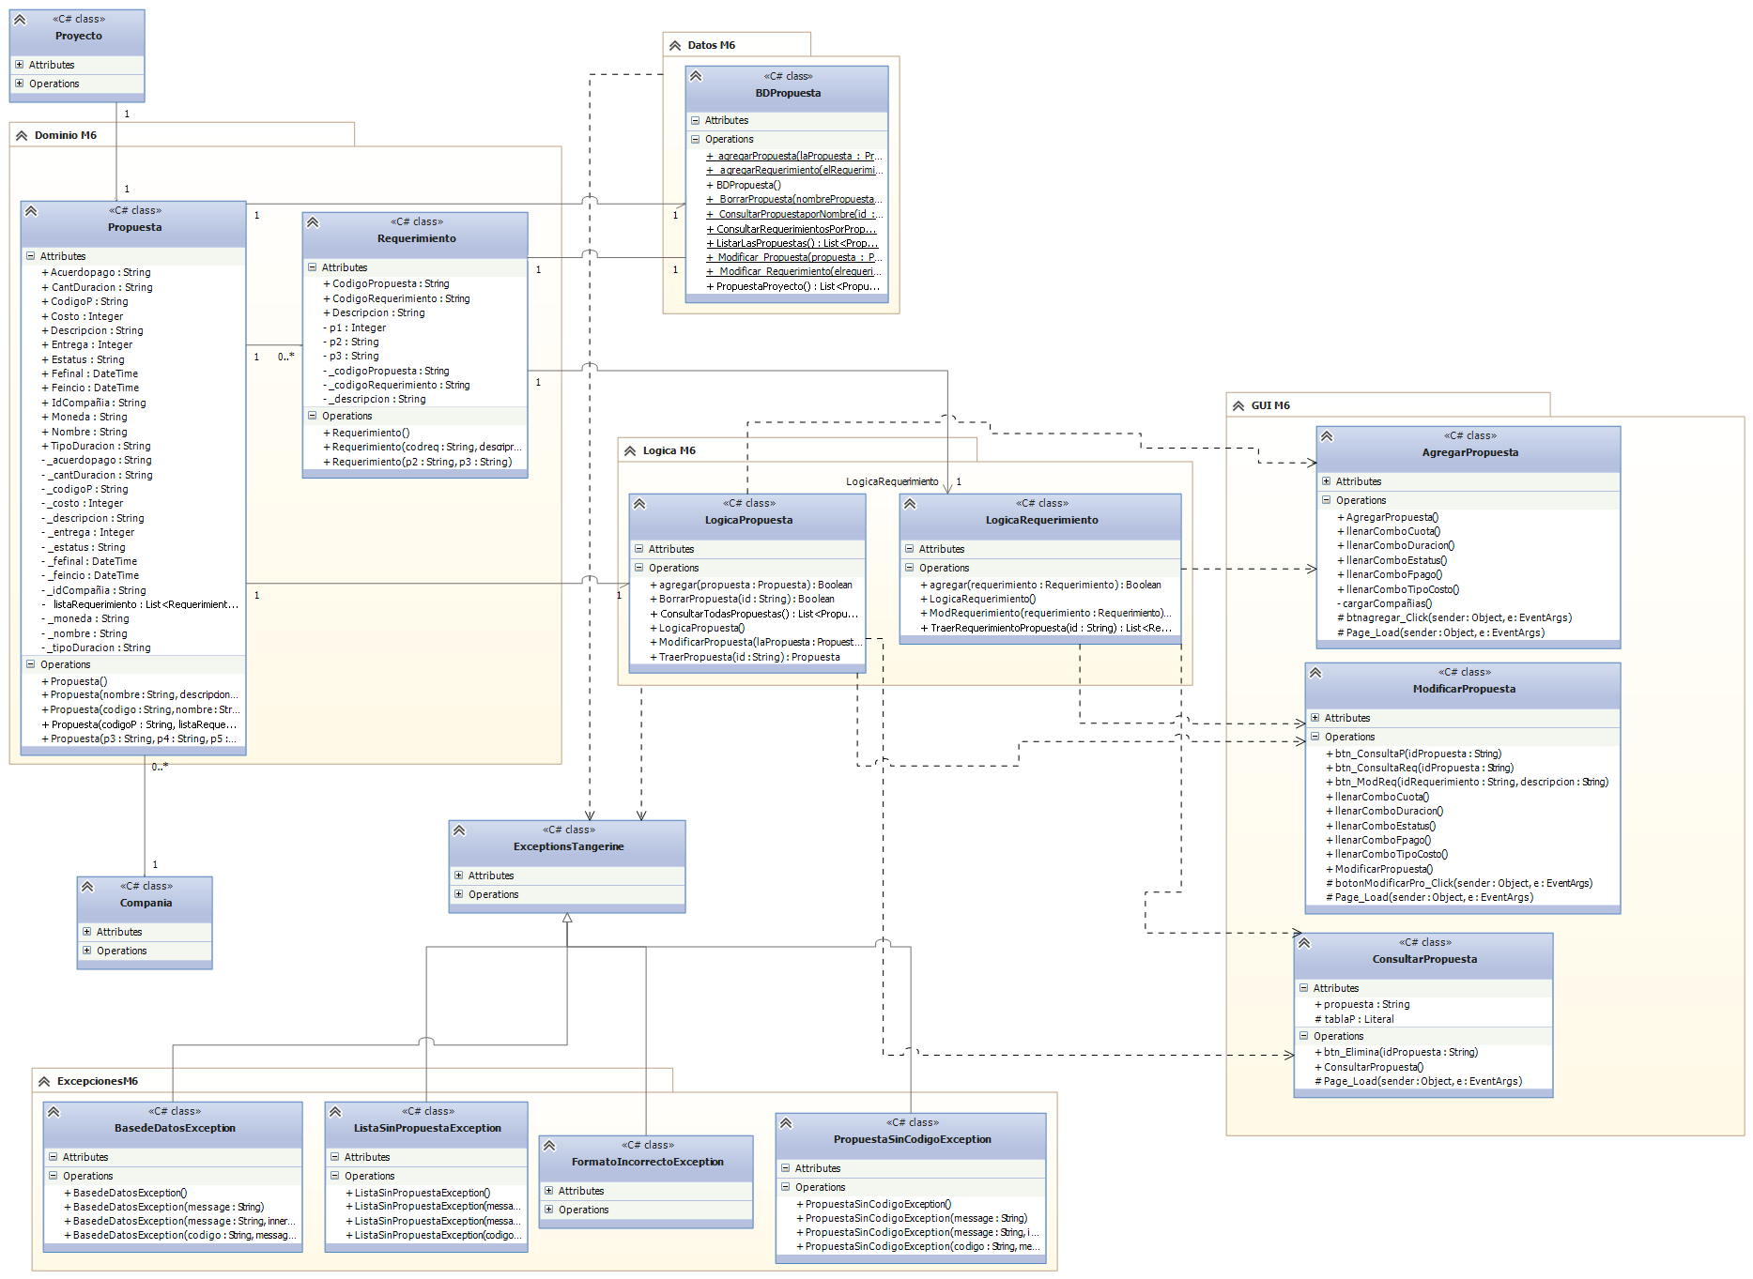Collapse the BasedeDatosException class chevron icon
Viewport: 1753px width, 1279px height.
point(54,1112)
